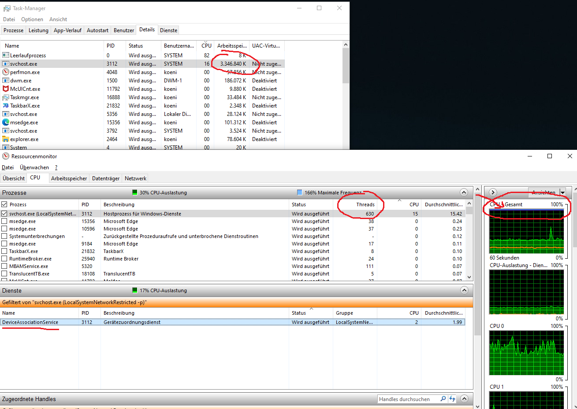Check msedge.exe PID 10596 checkbox
577x409 pixels.
tap(4, 229)
